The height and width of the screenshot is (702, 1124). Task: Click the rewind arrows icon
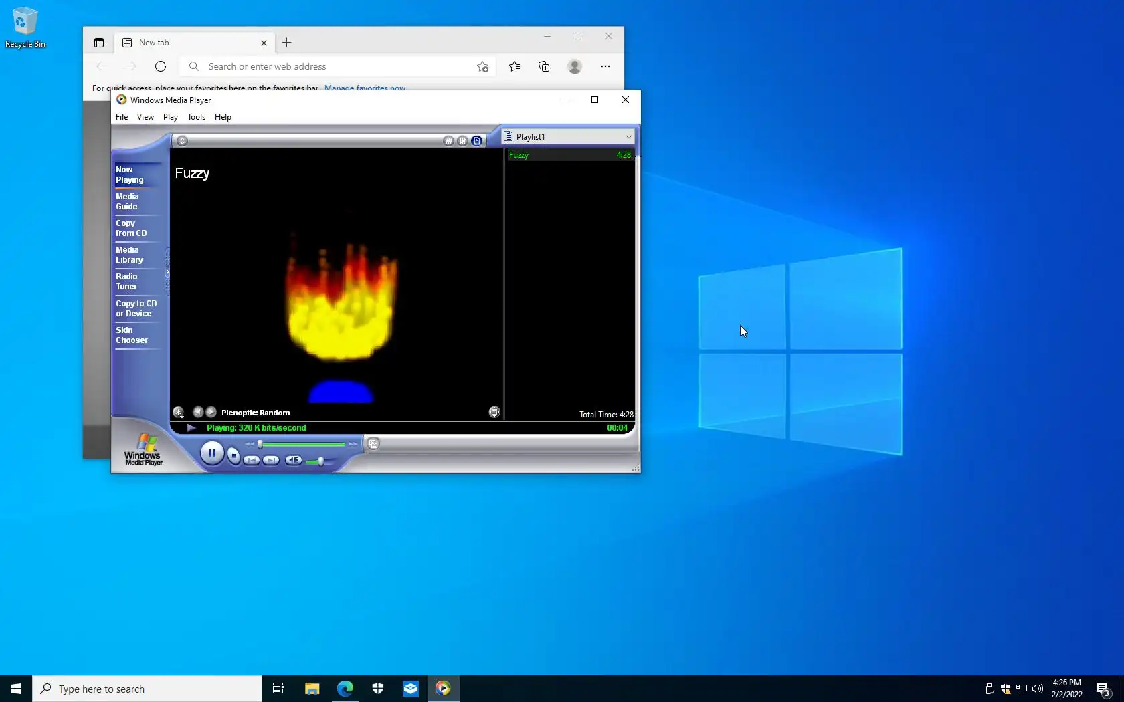tap(250, 444)
